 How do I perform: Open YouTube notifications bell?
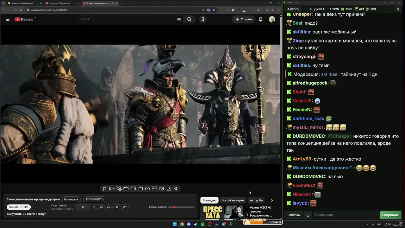point(260,19)
